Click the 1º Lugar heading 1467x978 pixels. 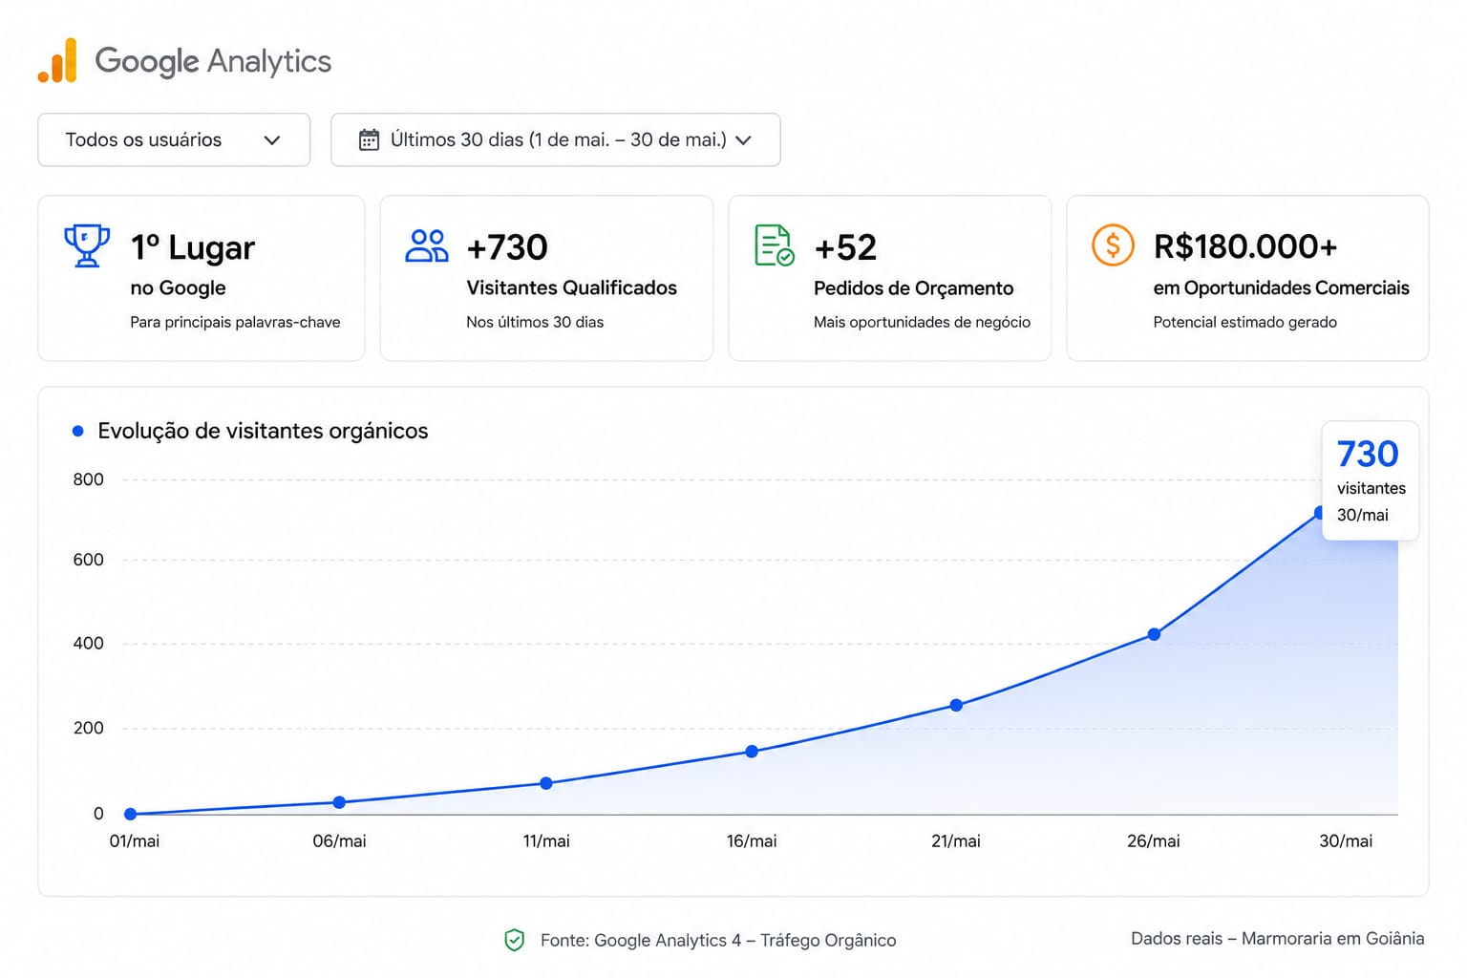point(193,247)
